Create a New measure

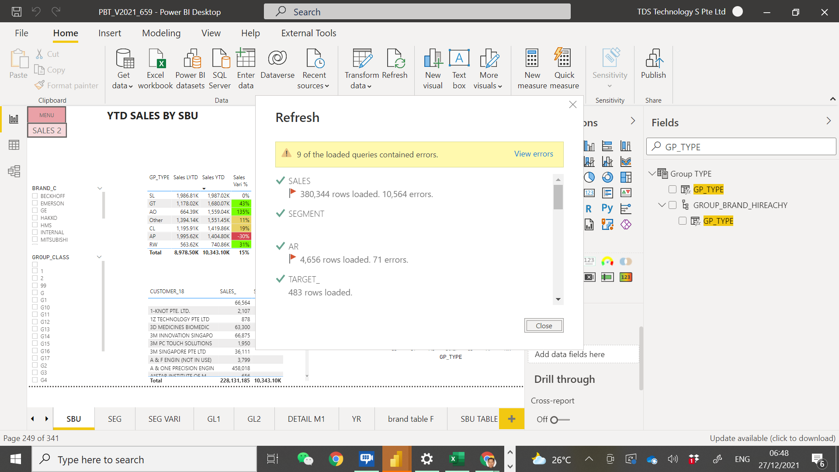pyautogui.click(x=532, y=69)
